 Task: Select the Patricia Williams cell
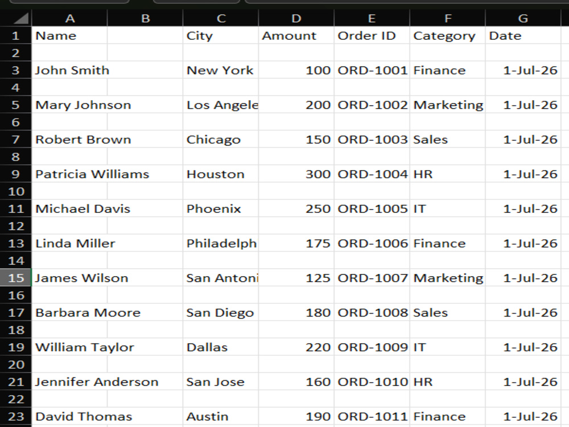(69, 174)
